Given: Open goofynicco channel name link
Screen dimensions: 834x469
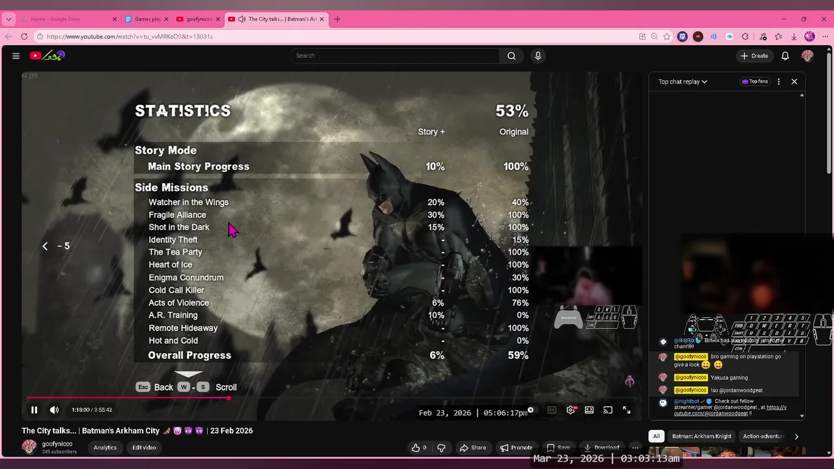Looking at the screenshot, I should click(57, 444).
